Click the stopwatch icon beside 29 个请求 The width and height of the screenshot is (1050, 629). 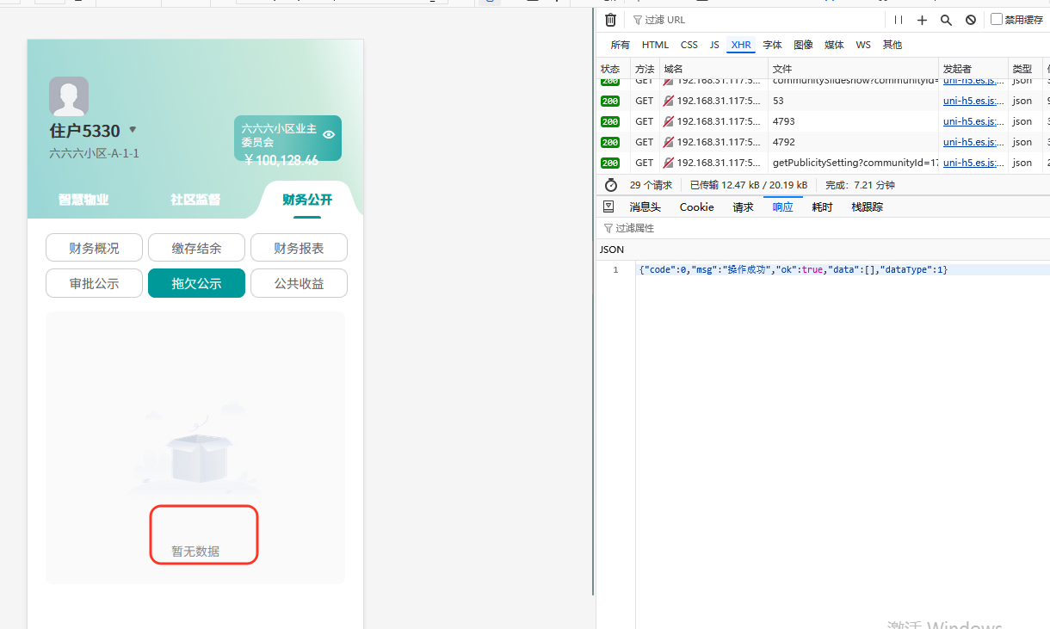611,184
